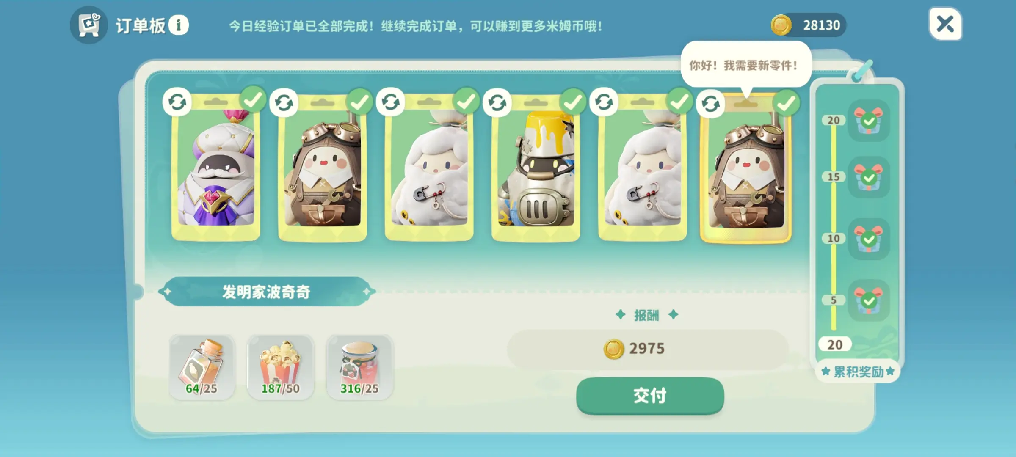
Task: Refresh the first order card with mustache chef
Action: click(177, 102)
